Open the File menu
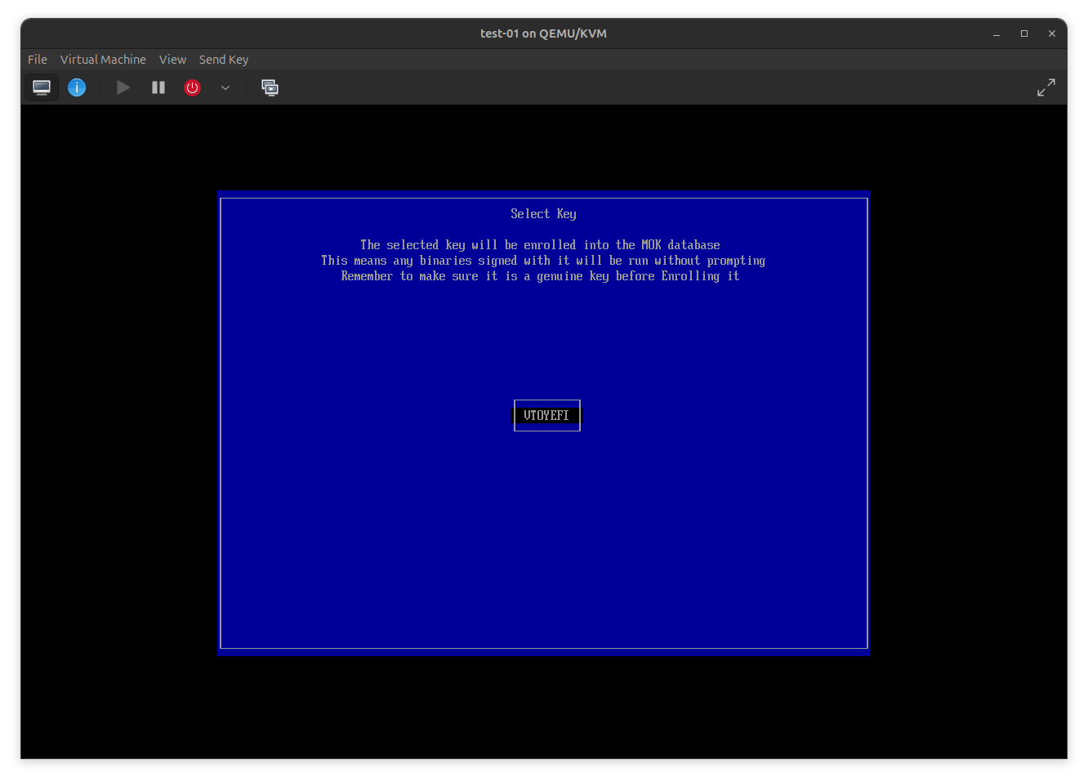1088x782 pixels. [x=37, y=59]
